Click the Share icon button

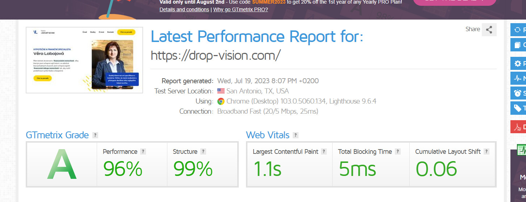(489, 30)
